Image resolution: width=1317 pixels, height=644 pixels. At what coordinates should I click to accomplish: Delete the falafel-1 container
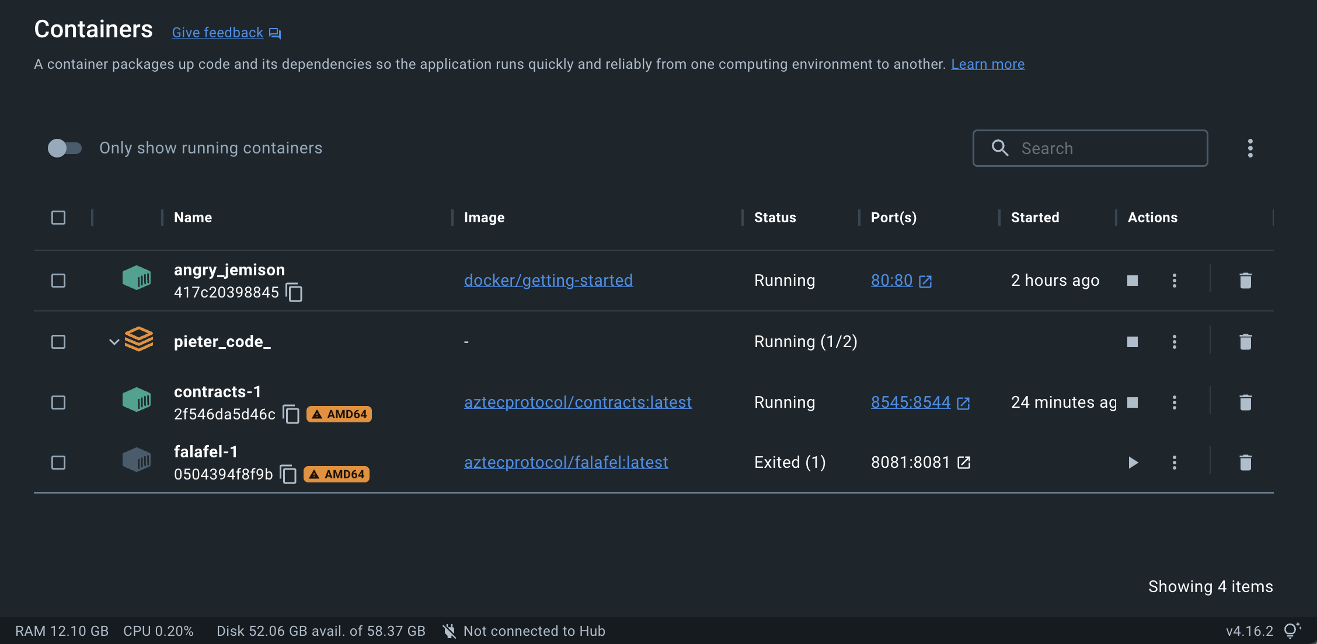(1245, 463)
